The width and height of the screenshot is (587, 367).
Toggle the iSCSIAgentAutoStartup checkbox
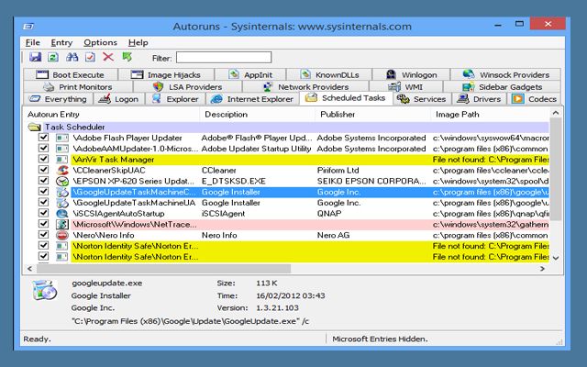click(x=43, y=214)
